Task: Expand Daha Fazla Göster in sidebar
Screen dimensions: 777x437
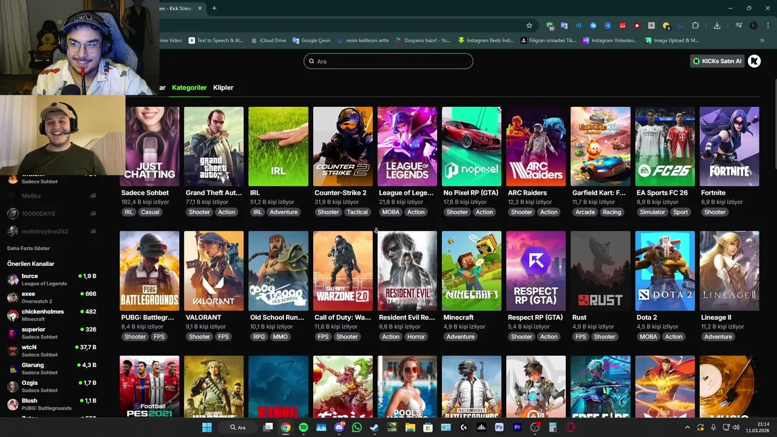Action: click(x=29, y=248)
